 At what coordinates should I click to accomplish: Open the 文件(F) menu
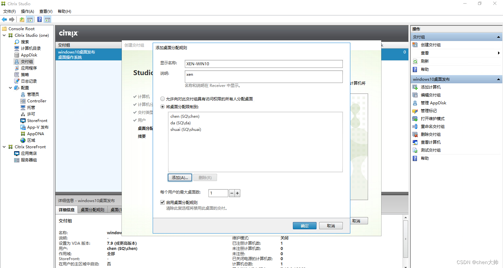point(10,11)
